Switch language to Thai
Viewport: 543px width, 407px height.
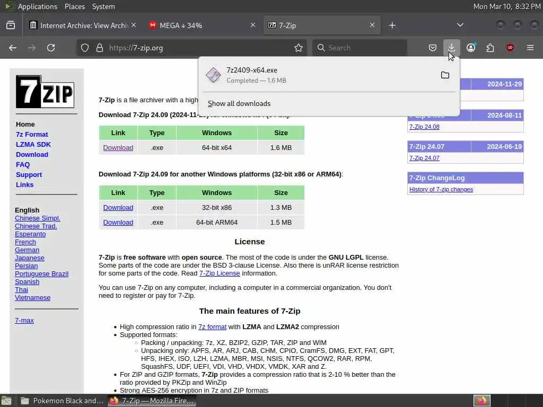coord(21,290)
